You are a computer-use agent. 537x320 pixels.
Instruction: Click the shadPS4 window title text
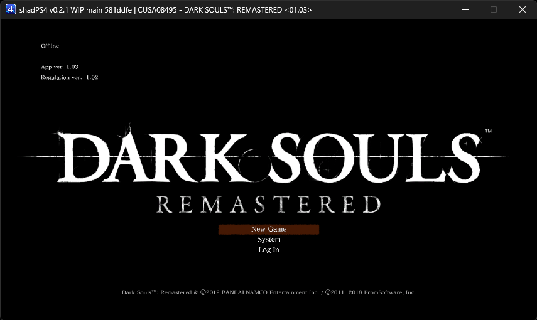coord(165,10)
